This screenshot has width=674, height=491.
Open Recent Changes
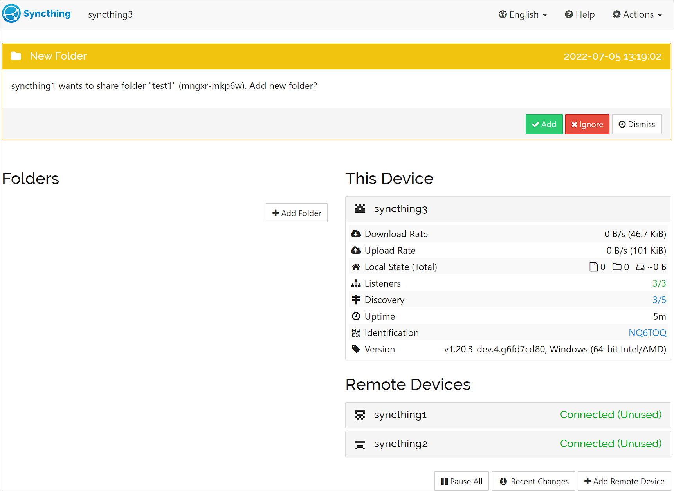533,481
